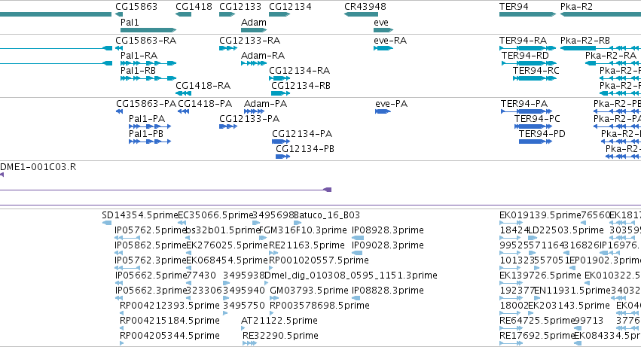Select the TER94-PD protein label

tap(542, 134)
